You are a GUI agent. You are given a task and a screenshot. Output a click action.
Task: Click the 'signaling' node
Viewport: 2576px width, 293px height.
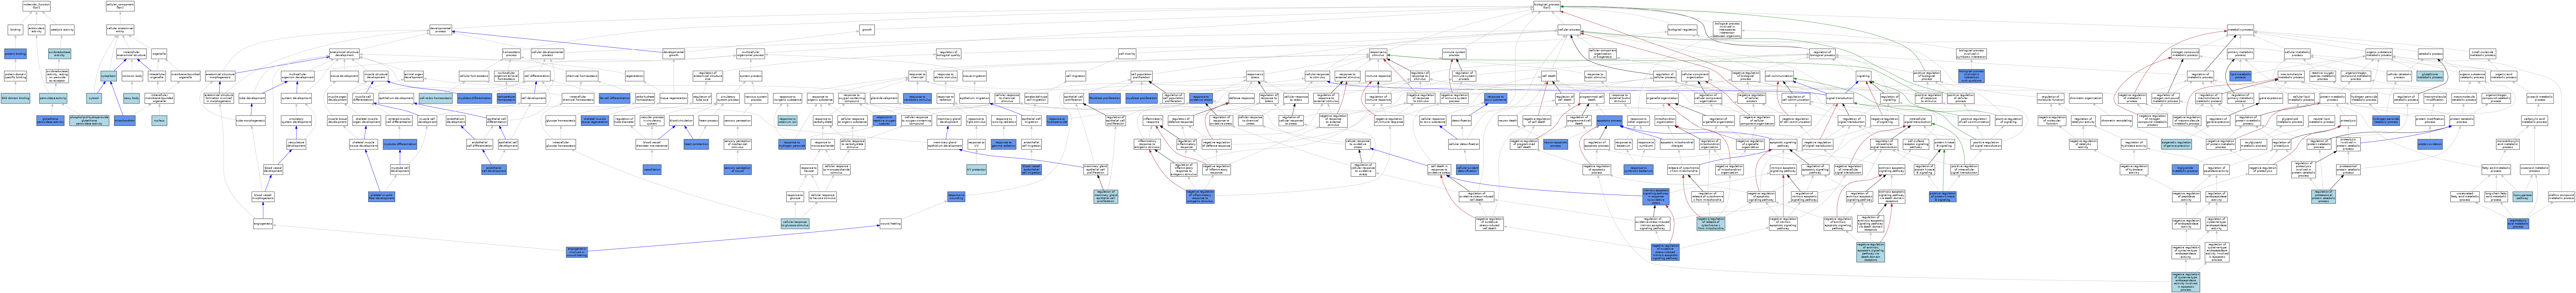pyautogui.click(x=1863, y=76)
